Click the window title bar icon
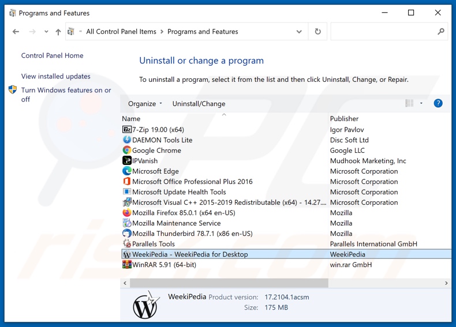This screenshot has height=327, width=456. pyautogui.click(x=13, y=13)
